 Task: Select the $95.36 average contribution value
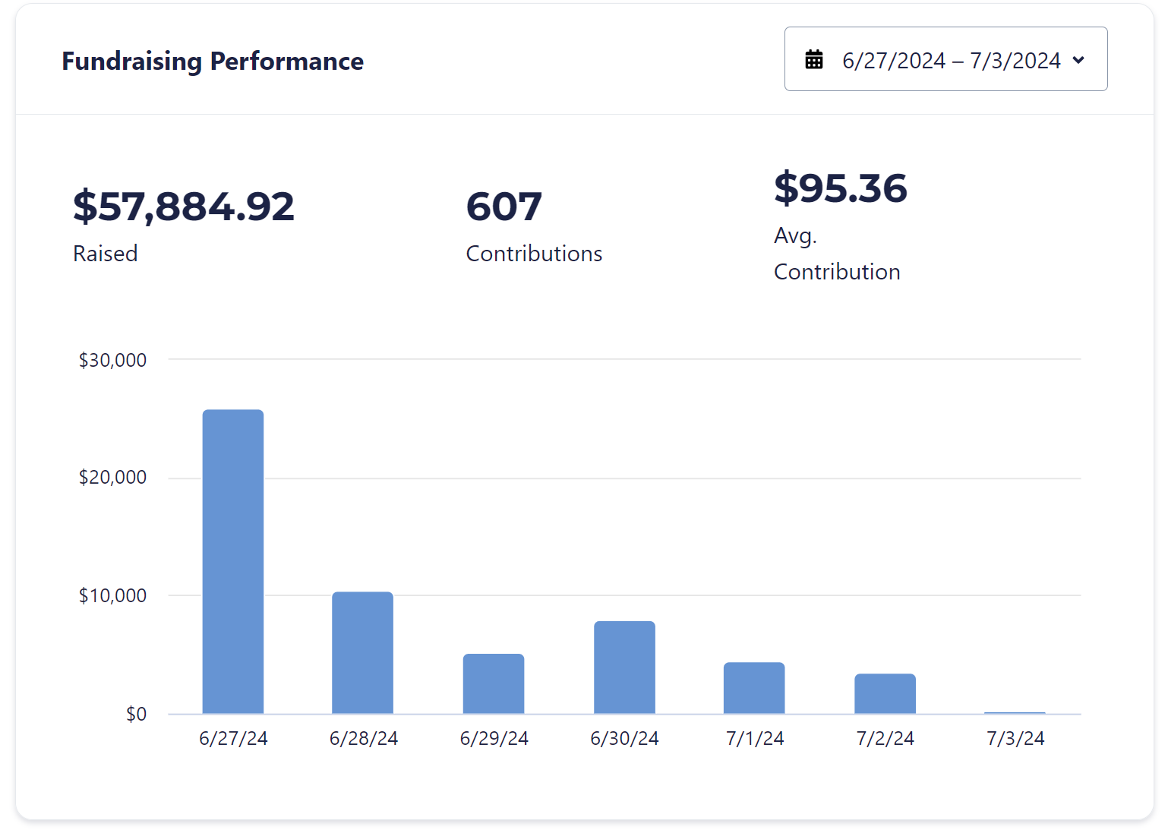841,188
